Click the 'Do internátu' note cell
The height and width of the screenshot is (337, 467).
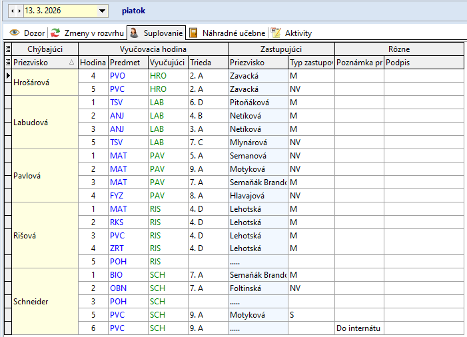point(359,328)
